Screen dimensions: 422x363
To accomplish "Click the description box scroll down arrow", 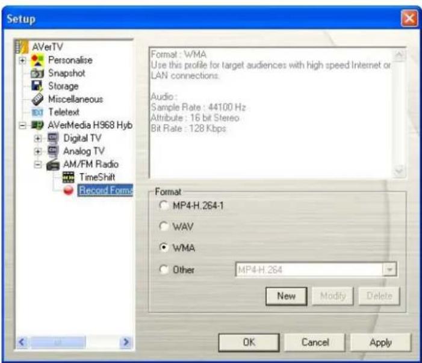I will pyautogui.click(x=399, y=171).
